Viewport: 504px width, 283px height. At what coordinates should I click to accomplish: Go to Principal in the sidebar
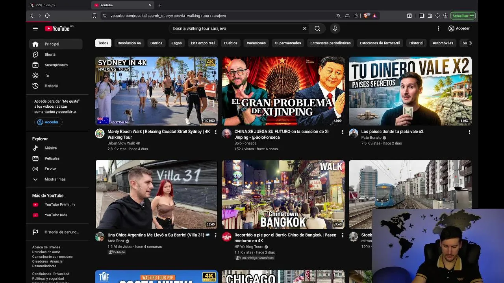tap(56, 44)
